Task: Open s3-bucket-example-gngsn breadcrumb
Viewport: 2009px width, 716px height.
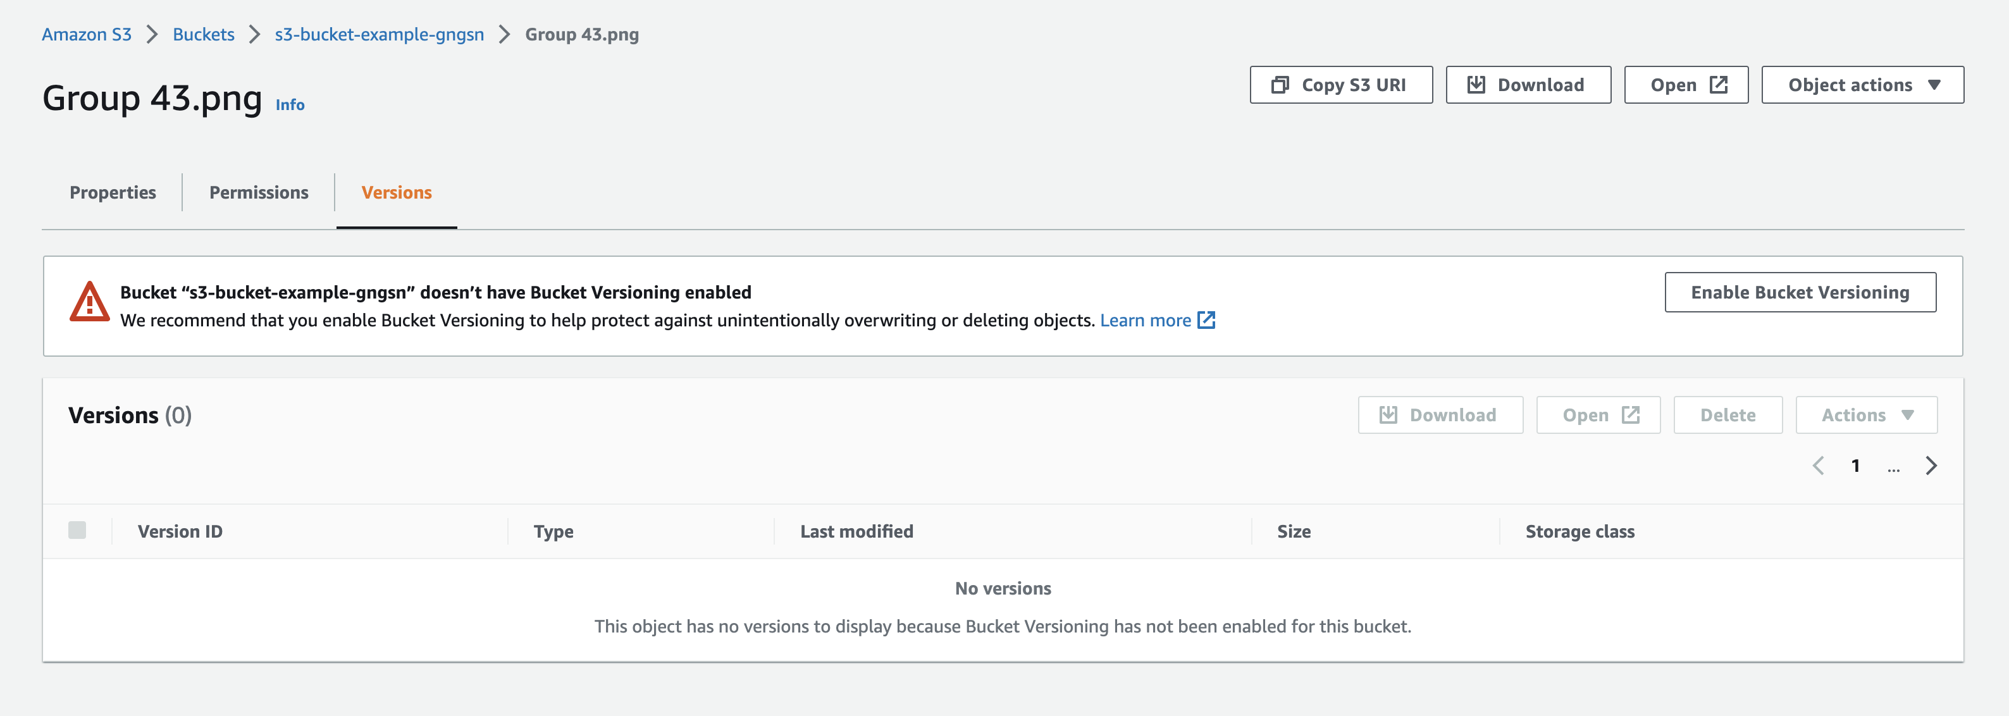Action: pyautogui.click(x=379, y=34)
